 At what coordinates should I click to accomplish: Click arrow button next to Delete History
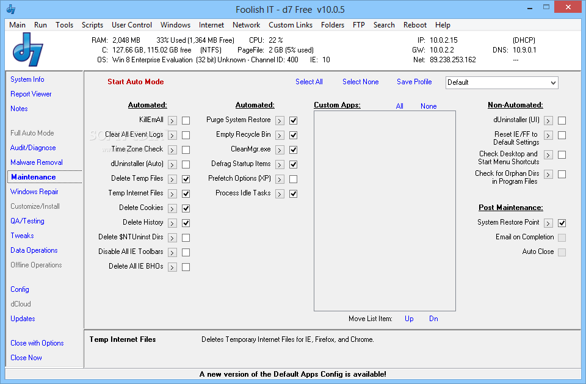point(172,223)
